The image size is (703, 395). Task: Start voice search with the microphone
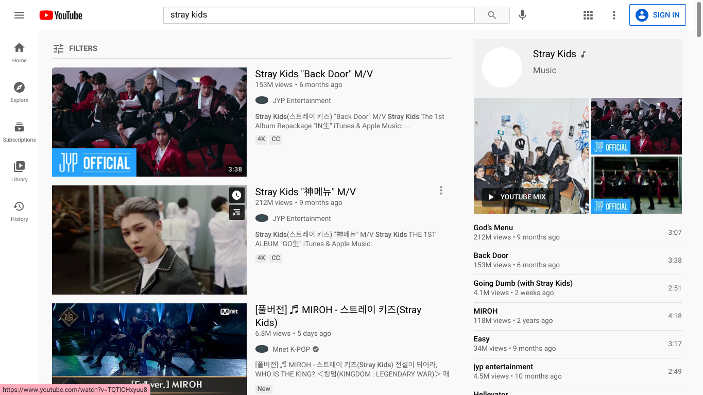[522, 15]
